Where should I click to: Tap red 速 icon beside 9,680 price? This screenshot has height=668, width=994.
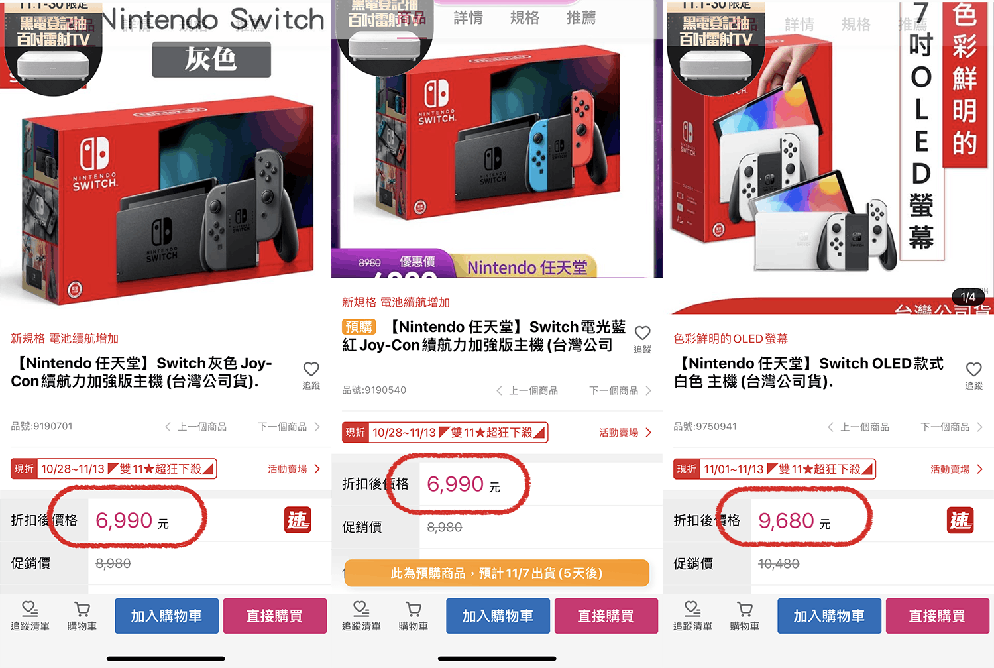click(x=960, y=520)
